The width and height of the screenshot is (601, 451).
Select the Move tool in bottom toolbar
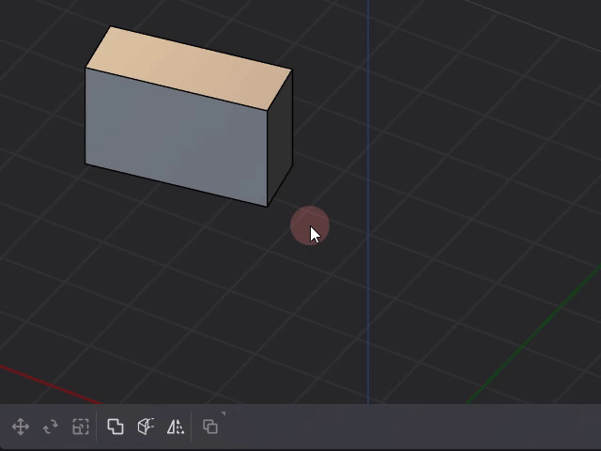tap(21, 427)
